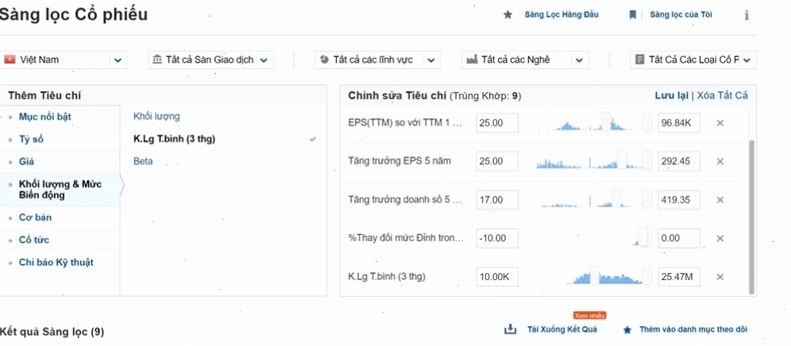Viewport: 791px width, 346px height.
Task: Click the 10.00K minimum volume field
Action: pos(497,277)
